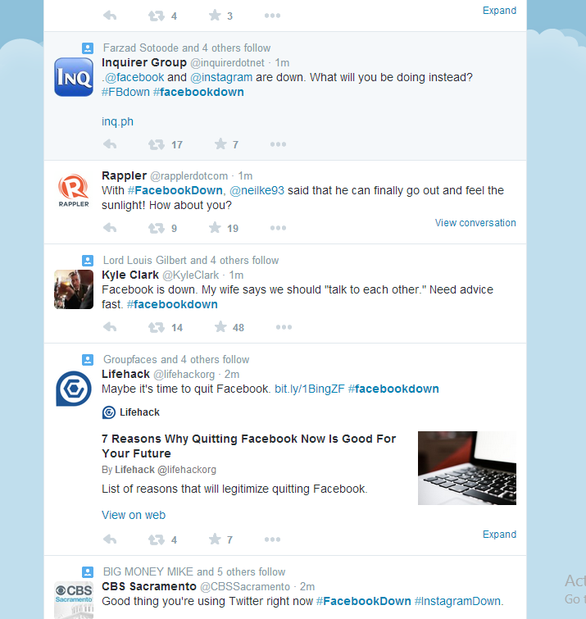
Task: View conversation on Rappler tweet
Action: (475, 223)
